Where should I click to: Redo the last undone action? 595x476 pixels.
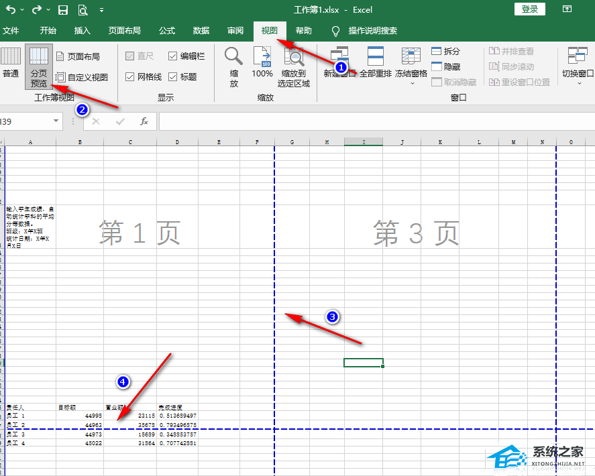coord(36,10)
